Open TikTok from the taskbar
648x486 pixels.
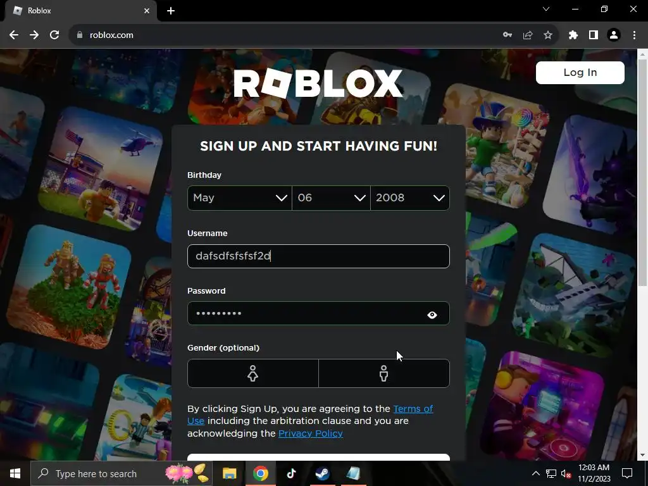pos(291,473)
